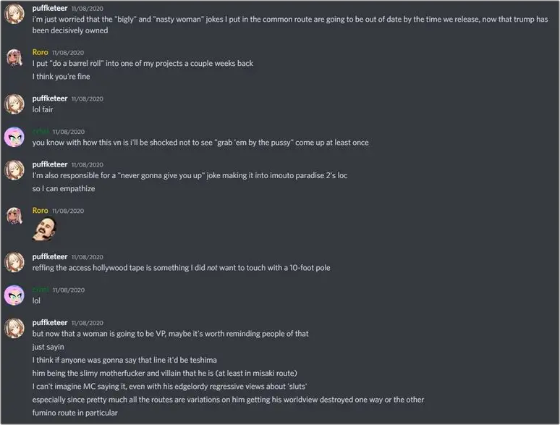Click puffketeer's avatar beside the "bigly" message
The image size is (560, 425).
pyautogui.click(x=14, y=13)
